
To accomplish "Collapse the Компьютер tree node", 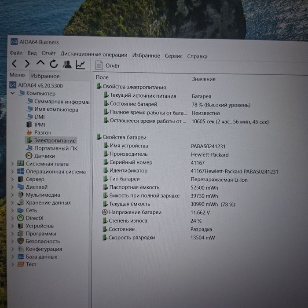I will (x=13, y=93).
